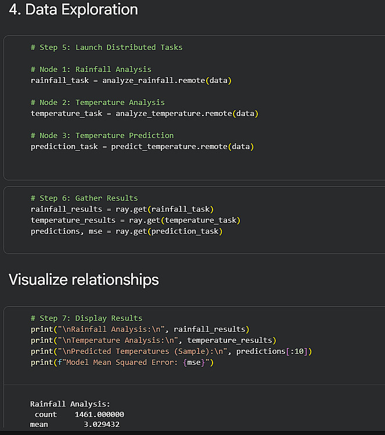The height and width of the screenshot is (435, 385).
Task: Click the 'Node 2: Temperature Analysis' comment
Action: [98, 102]
